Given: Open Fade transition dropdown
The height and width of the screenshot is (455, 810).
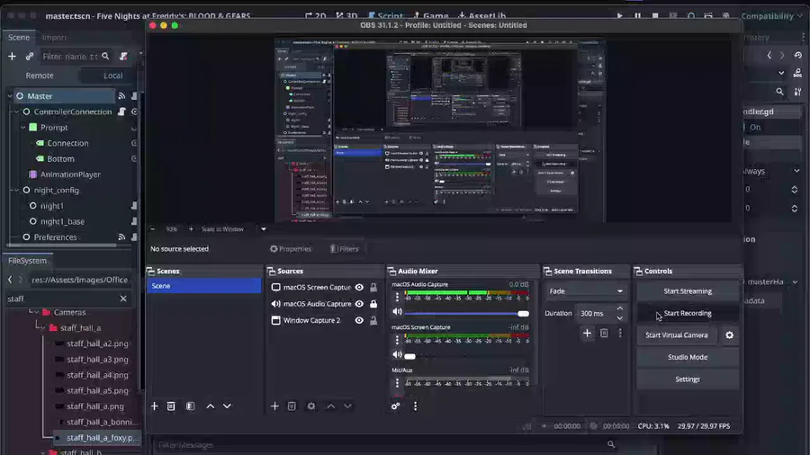Looking at the screenshot, I should (x=586, y=291).
